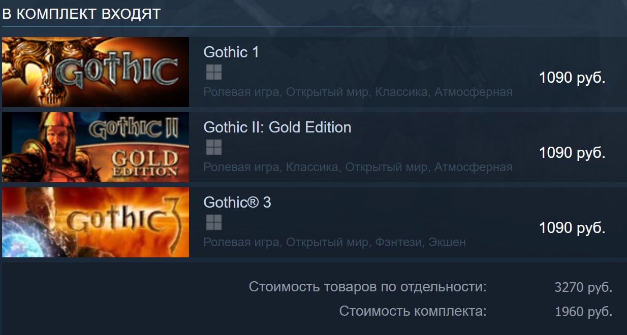627x335 pixels.
Task: Open the Gothic 3 banner thumbnail
Action: (96, 222)
